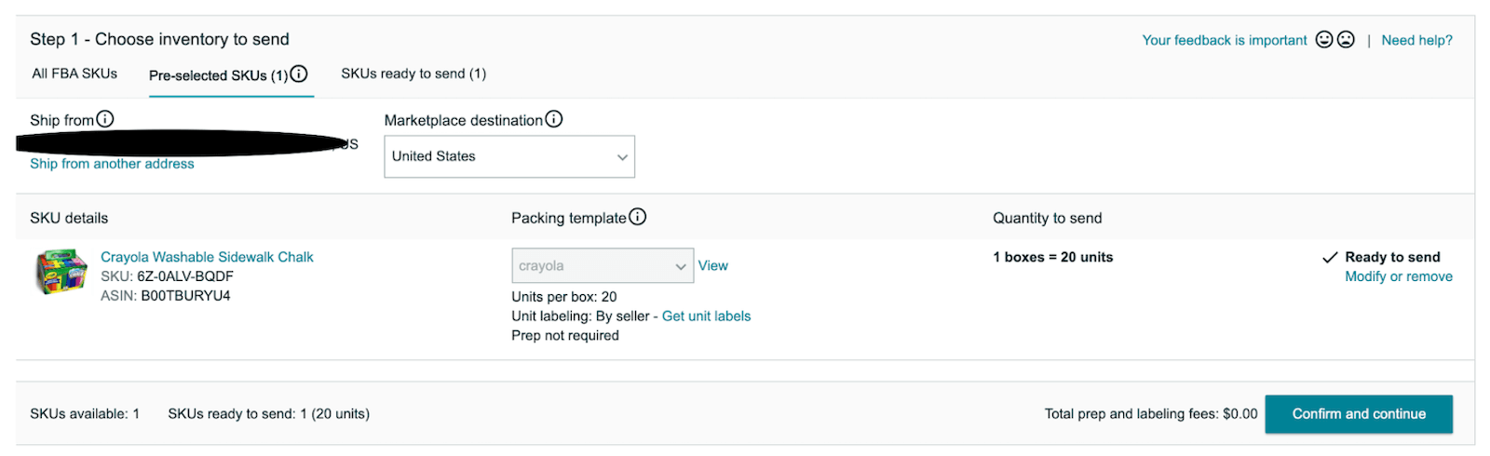1490x456 pixels.
Task: Open the Need help? link
Action: coord(1416,40)
